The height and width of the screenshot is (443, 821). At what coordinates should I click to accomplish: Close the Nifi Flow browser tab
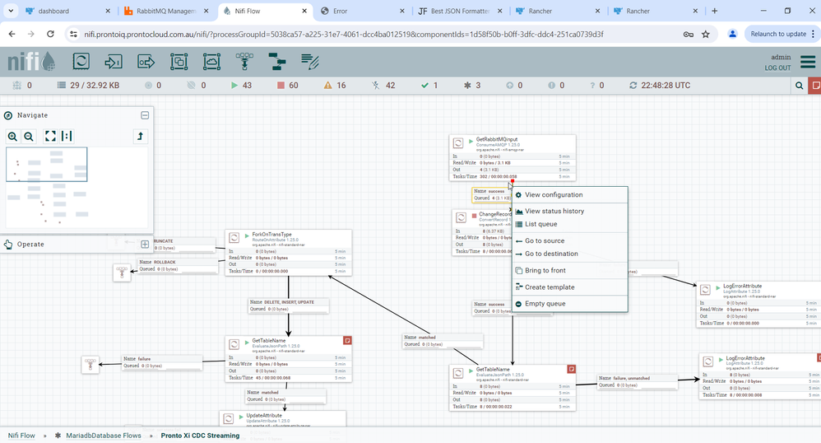(x=304, y=11)
